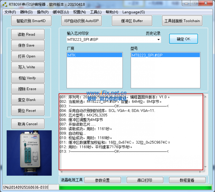The height and width of the screenshot is (192, 215).
Task: Open the 工具链面板 Toolchain button
Action: 182,21
